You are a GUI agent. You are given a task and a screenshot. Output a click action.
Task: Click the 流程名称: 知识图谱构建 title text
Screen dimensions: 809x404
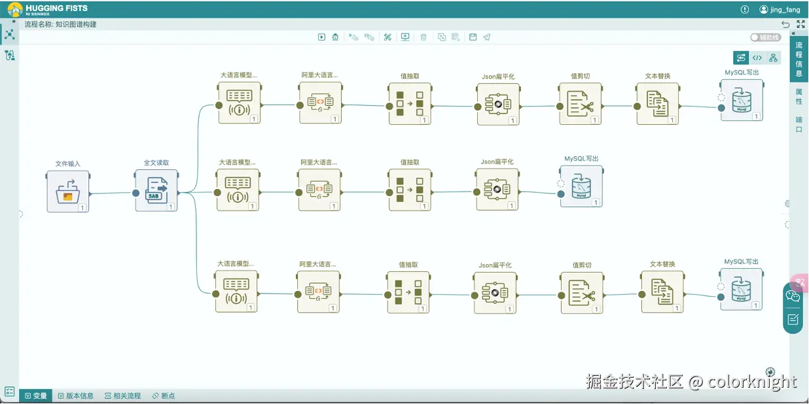61,24
